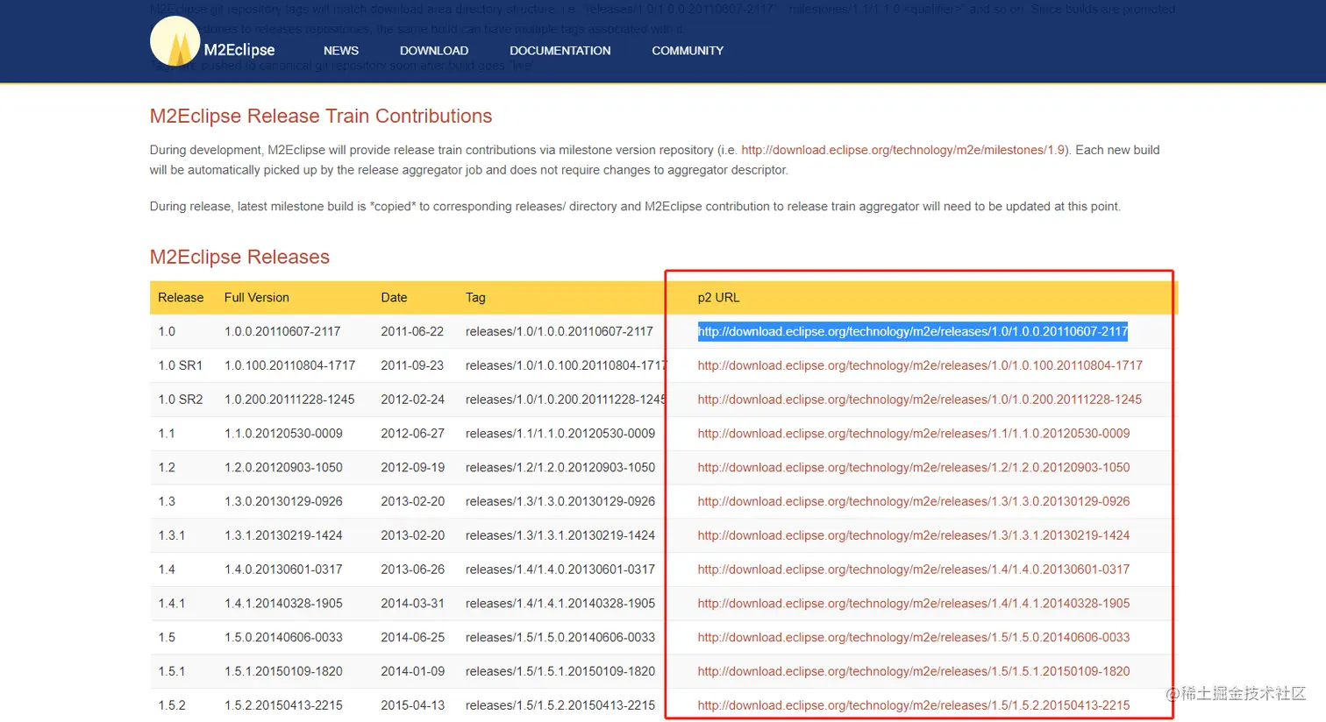Open p2 URL for 1.2.0.20120903-1050
1326x722 pixels.
coord(914,468)
